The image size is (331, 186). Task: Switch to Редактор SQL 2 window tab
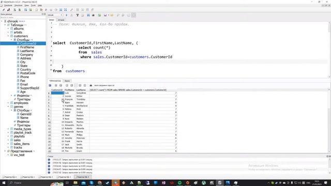click(x=46, y=177)
